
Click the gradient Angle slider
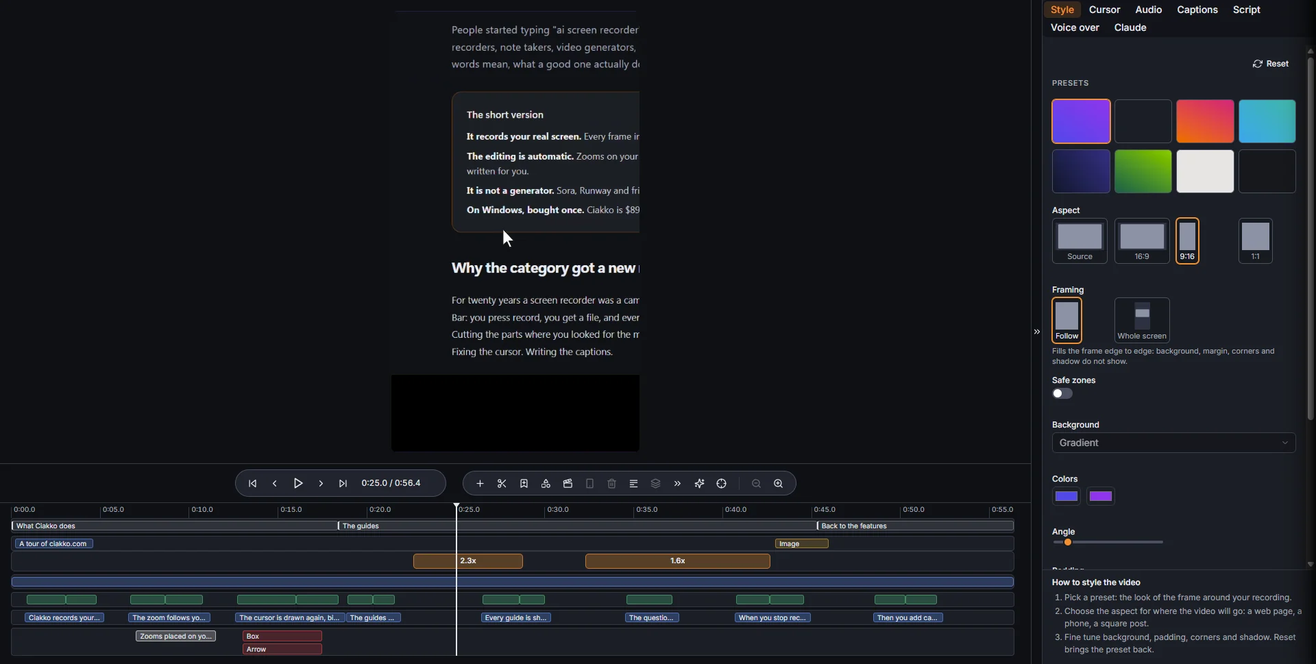coord(1108,542)
